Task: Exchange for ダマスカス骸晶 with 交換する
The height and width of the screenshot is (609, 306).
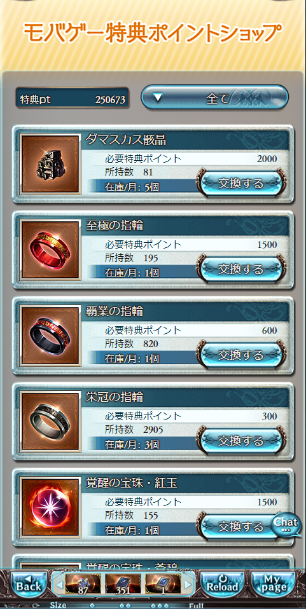Action: 240,183
